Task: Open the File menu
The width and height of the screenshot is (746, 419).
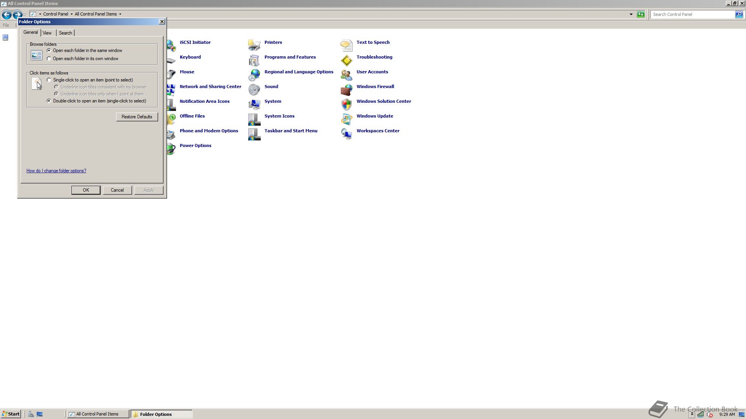Action: pos(6,25)
